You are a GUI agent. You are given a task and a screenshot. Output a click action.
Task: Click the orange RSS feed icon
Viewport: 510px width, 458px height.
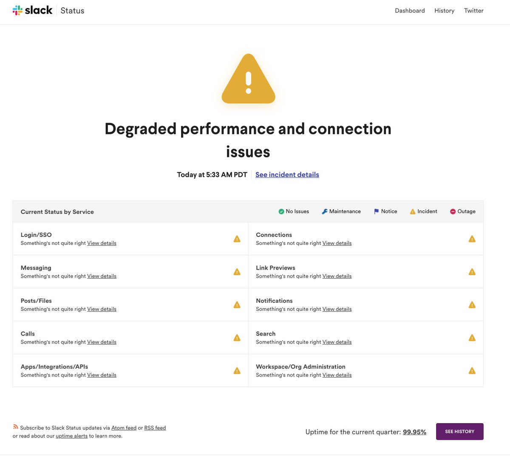coord(16,427)
